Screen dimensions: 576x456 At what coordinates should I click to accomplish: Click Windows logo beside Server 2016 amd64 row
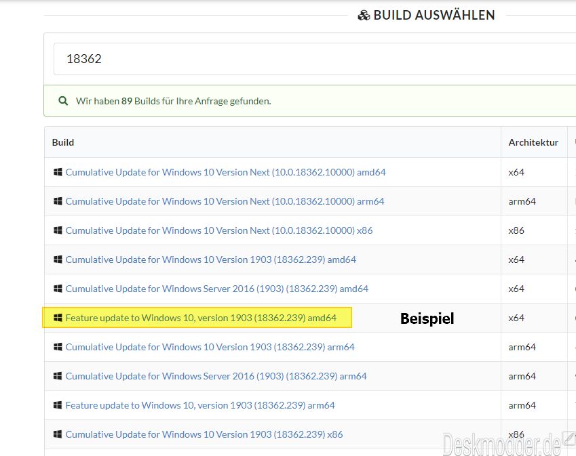(58, 289)
